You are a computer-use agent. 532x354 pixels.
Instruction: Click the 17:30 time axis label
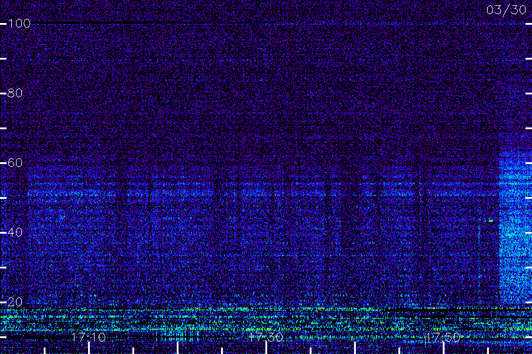click(265, 337)
